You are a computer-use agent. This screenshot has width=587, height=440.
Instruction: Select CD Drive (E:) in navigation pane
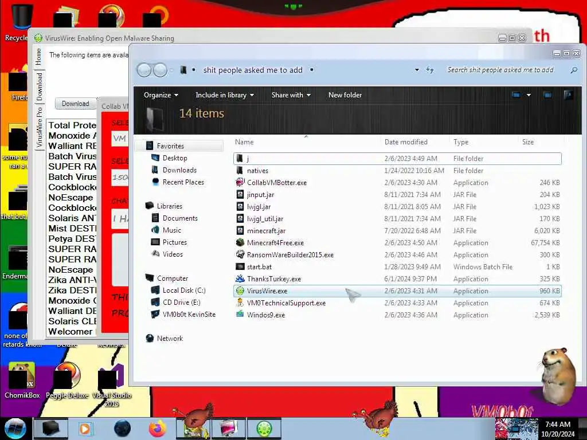pyautogui.click(x=181, y=302)
